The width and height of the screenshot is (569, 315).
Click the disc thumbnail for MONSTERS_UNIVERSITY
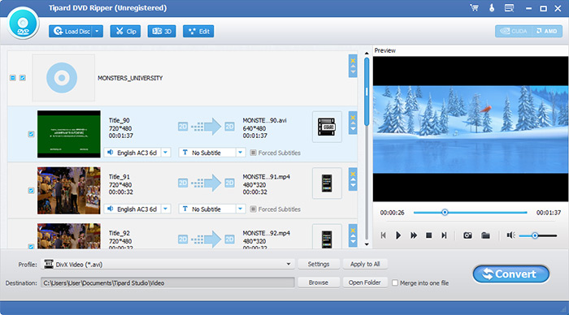pyautogui.click(x=63, y=78)
